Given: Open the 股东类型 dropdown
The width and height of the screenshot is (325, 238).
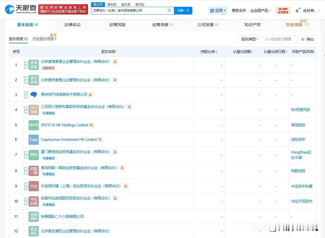Looking at the screenshot, I should (249, 39).
